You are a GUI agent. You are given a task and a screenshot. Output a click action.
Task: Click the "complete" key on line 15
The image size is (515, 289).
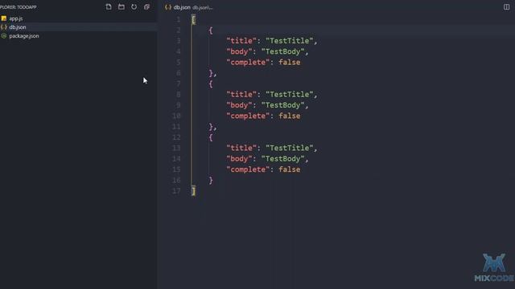(248, 169)
